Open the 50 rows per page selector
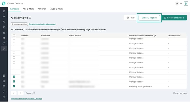This screenshot has height=103, width=190. tap(180, 93)
